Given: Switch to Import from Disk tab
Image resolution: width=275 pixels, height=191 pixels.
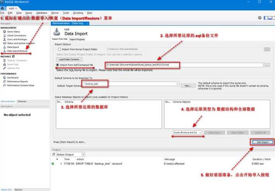Looking at the screenshot, I should tap(60, 39).
